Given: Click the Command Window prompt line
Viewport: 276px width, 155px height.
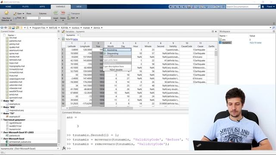Looking at the screenshot, I should click(128, 148).
